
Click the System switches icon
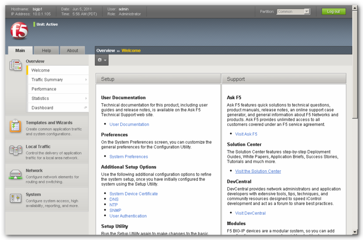pyautogui.click(x=15, y=198)
